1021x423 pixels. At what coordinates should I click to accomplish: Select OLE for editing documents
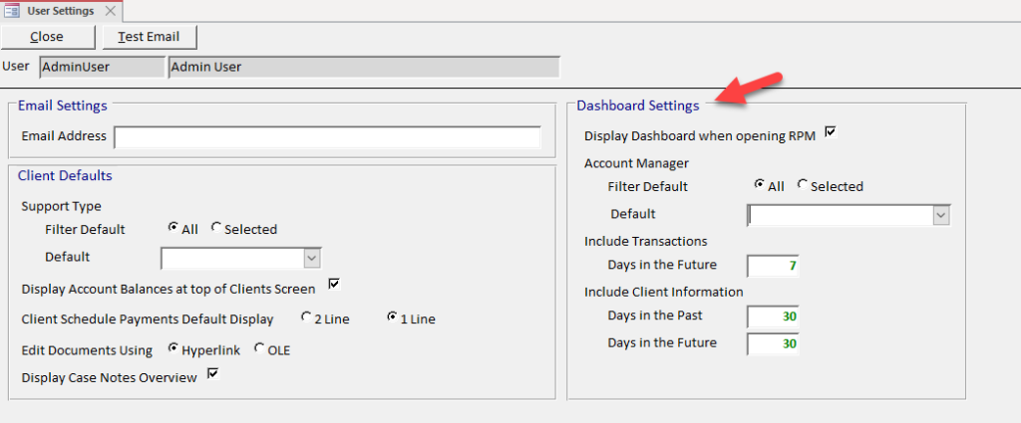(x=259, y=348)
